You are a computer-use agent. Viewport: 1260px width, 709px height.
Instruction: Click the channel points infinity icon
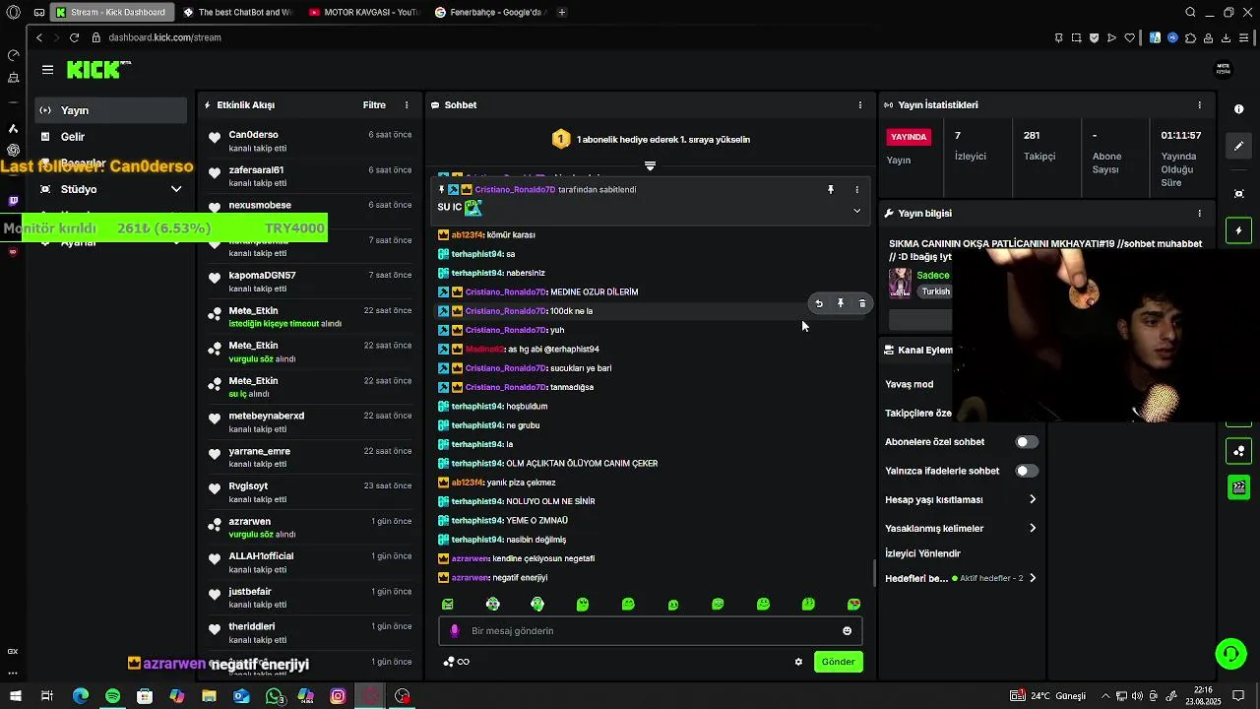pos(464,662)
